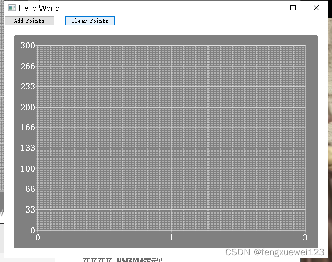Click the y-axis label 133
The width and height of the screenshot is (332, 262).
[28, 148]
